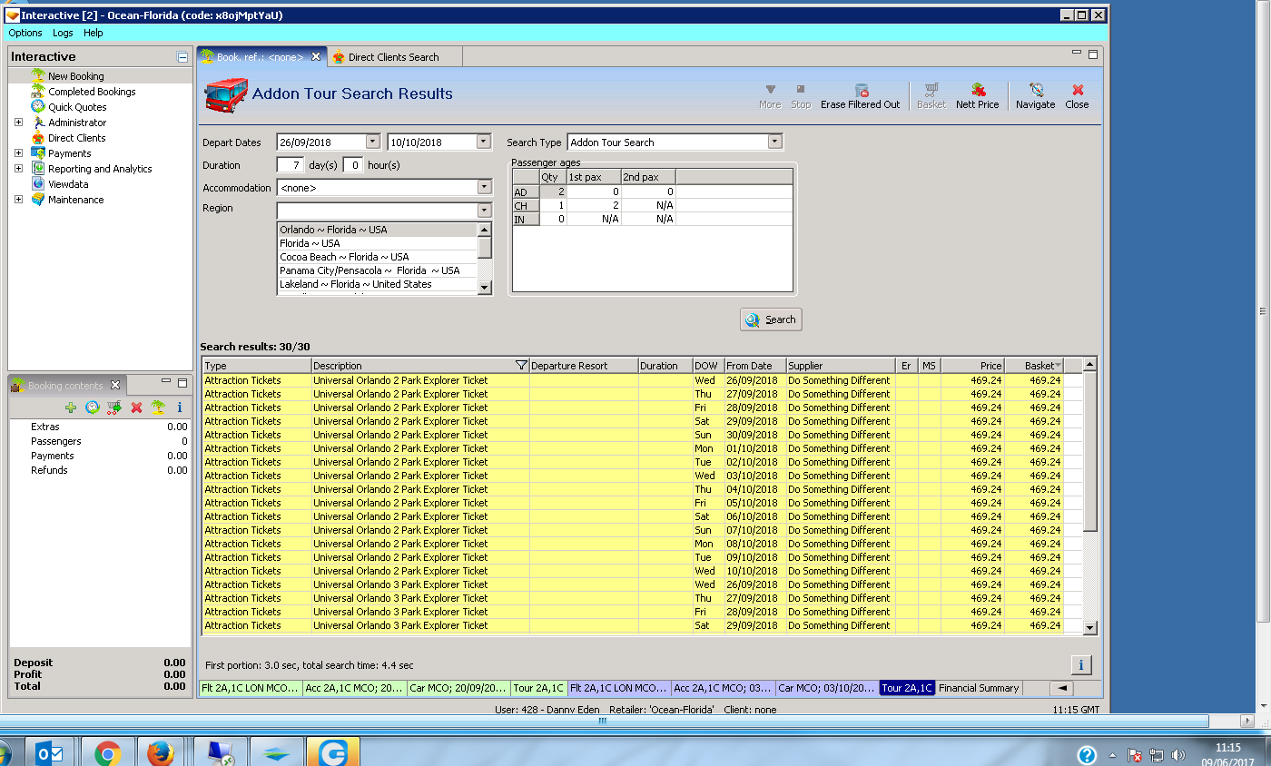Viewport: 1271px width, 766px height.
Task: Click the duration days input field
Action: point(290,165)
